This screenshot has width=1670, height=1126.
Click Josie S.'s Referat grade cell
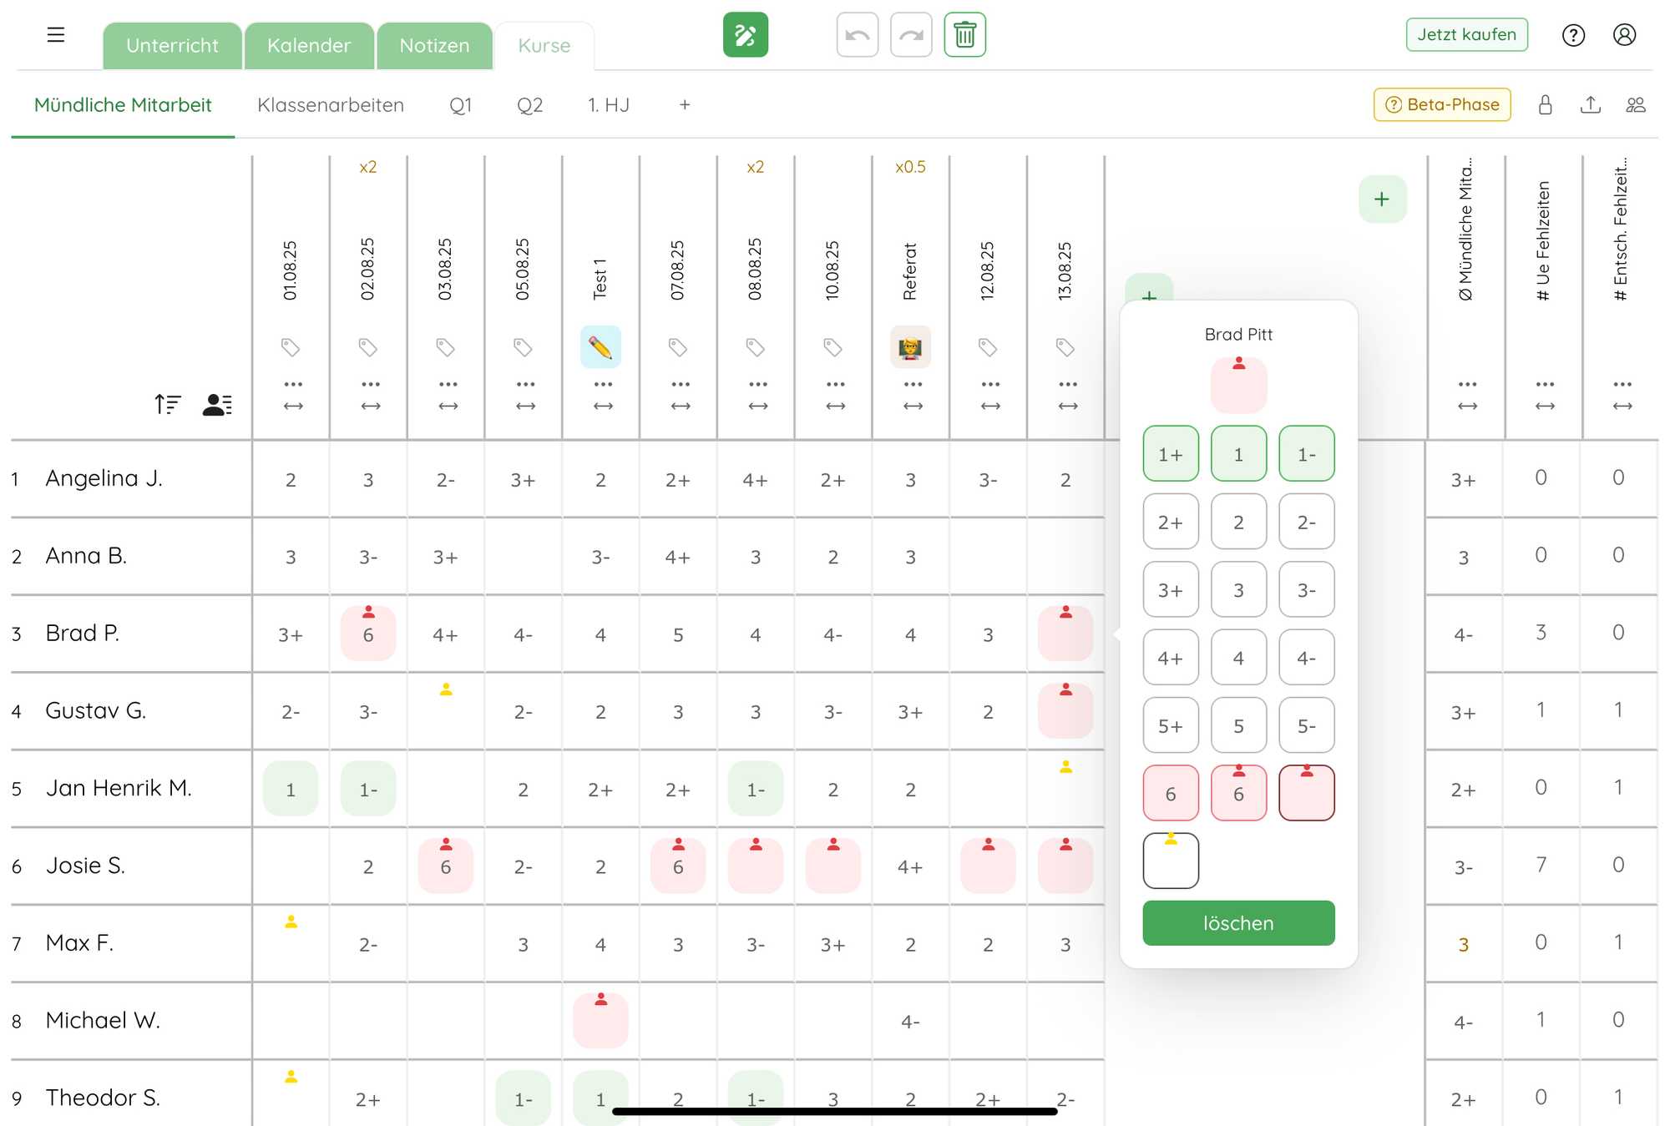click(x=910, y=867)
